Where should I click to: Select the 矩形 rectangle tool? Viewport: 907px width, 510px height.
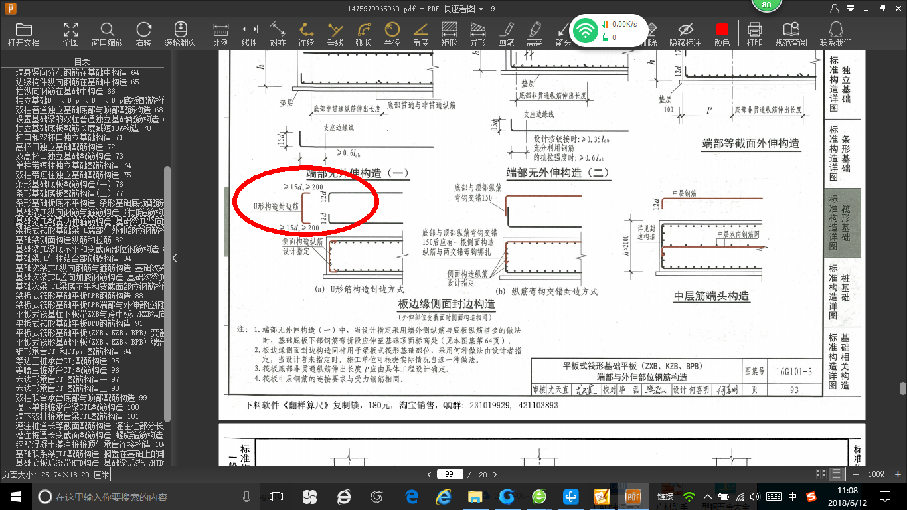[x=449, y=34]
